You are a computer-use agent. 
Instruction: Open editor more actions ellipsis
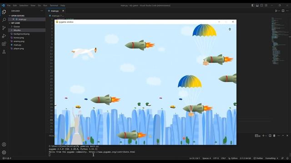pyautogui.click(x=287, y=11)
